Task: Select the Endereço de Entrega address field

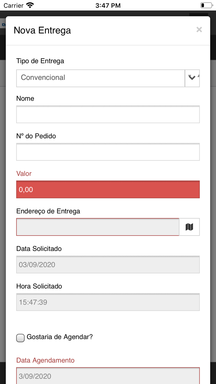Action: click(x=98, y=227)
